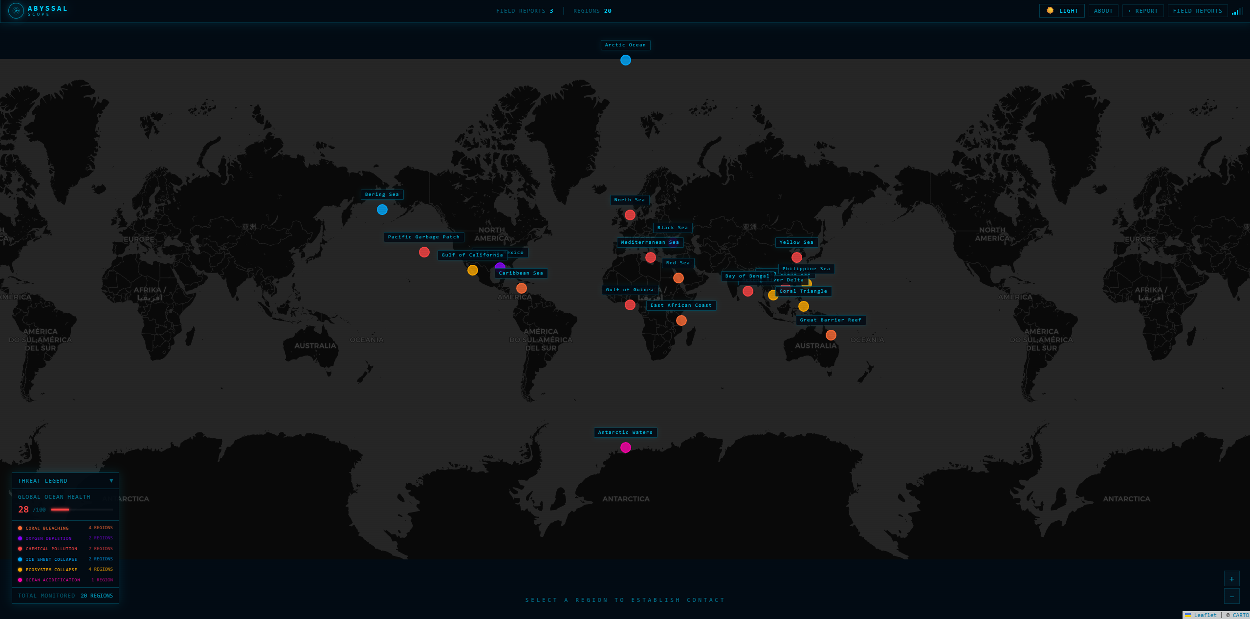
Task: Click the Threat Legend header title
Action: click(43, 481)
